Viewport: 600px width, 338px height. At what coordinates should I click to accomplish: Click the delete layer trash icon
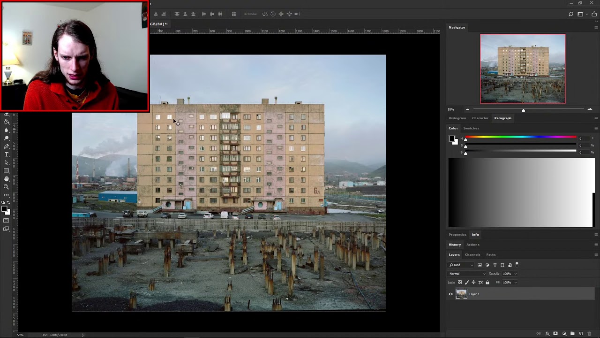click(589, 333)
